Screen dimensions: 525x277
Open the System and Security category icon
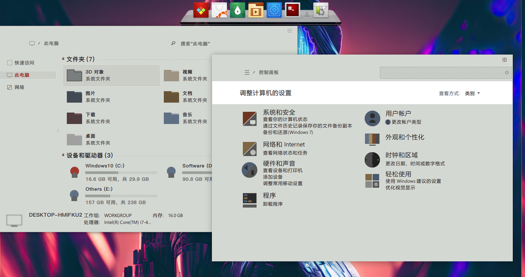pos(250,119)
